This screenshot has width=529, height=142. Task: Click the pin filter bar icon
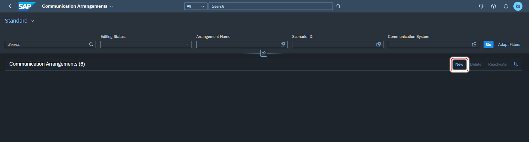263,53
